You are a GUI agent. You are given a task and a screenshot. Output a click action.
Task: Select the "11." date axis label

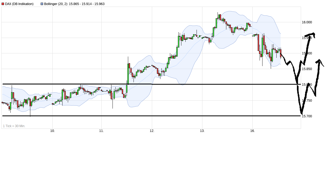101,131
